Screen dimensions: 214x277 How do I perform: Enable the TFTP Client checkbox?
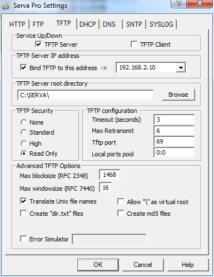(134, 44)
